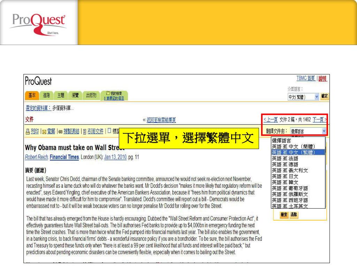Switch to the 進階 (Advanced) tab
357x268 pixels.
point(46,95)
